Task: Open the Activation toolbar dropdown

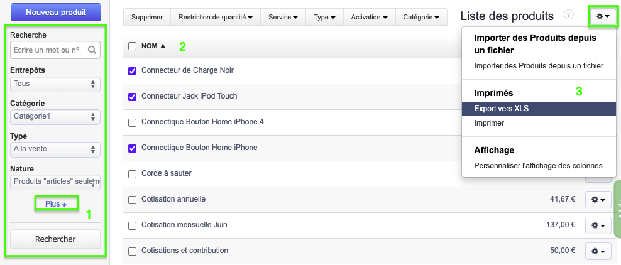Action: [x=369, y=17]
